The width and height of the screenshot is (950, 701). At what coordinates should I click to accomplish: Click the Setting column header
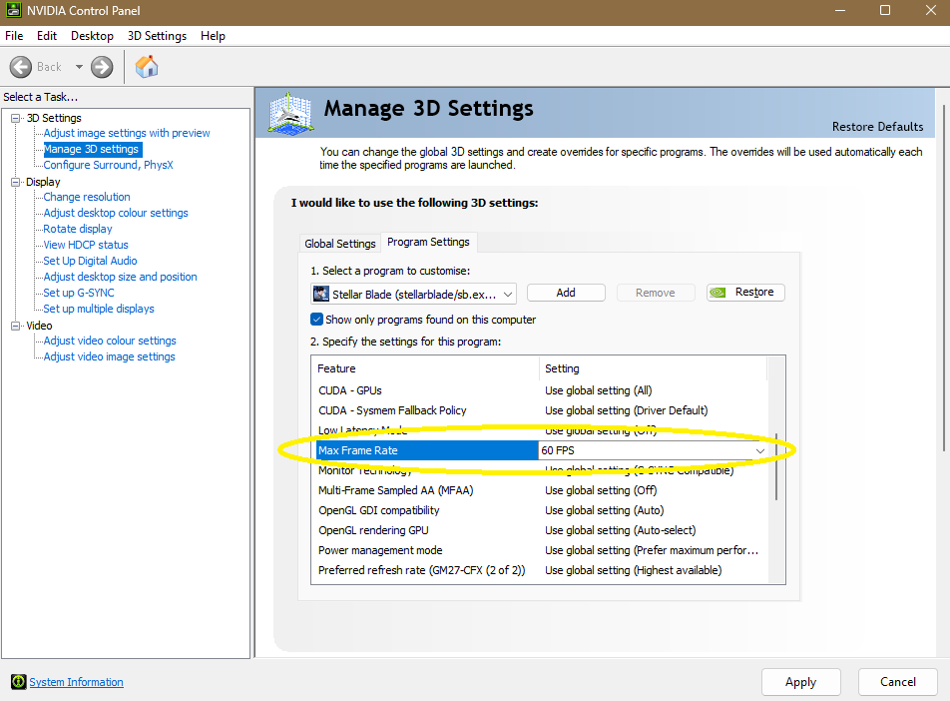(x=653, y=368)
